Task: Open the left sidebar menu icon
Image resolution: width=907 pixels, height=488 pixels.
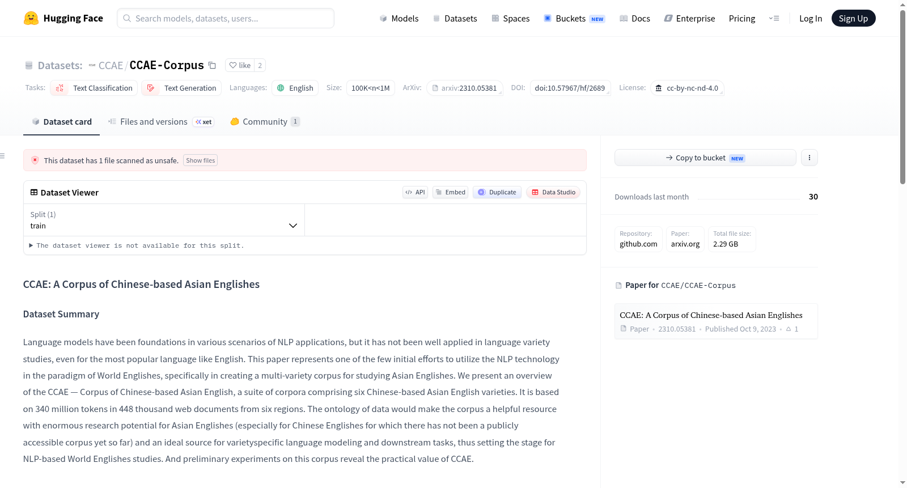Action: point(2,156)
